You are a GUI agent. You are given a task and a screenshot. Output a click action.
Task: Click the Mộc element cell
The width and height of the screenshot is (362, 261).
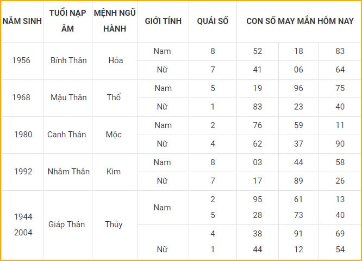pos(114,135)
